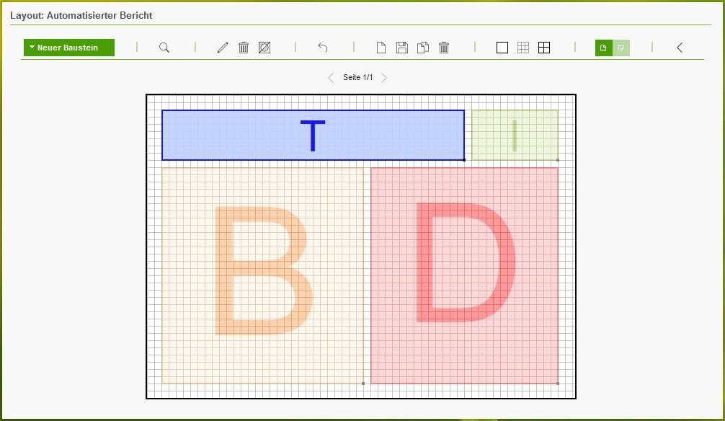
Task: Undo the last layout change
Action: coord(322,47)
